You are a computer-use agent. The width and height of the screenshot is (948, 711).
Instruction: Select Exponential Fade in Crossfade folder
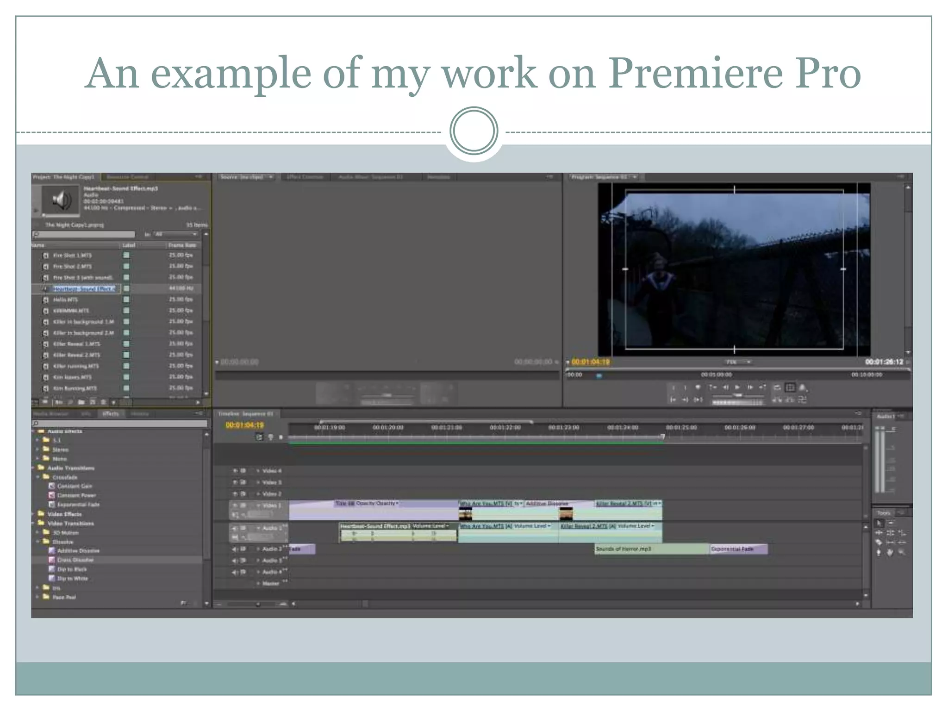[x=78, y=505]
